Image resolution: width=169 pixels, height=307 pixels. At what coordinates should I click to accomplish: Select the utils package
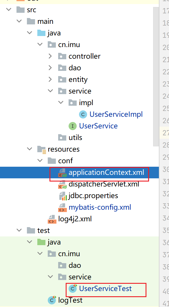(x=75, y=137)
